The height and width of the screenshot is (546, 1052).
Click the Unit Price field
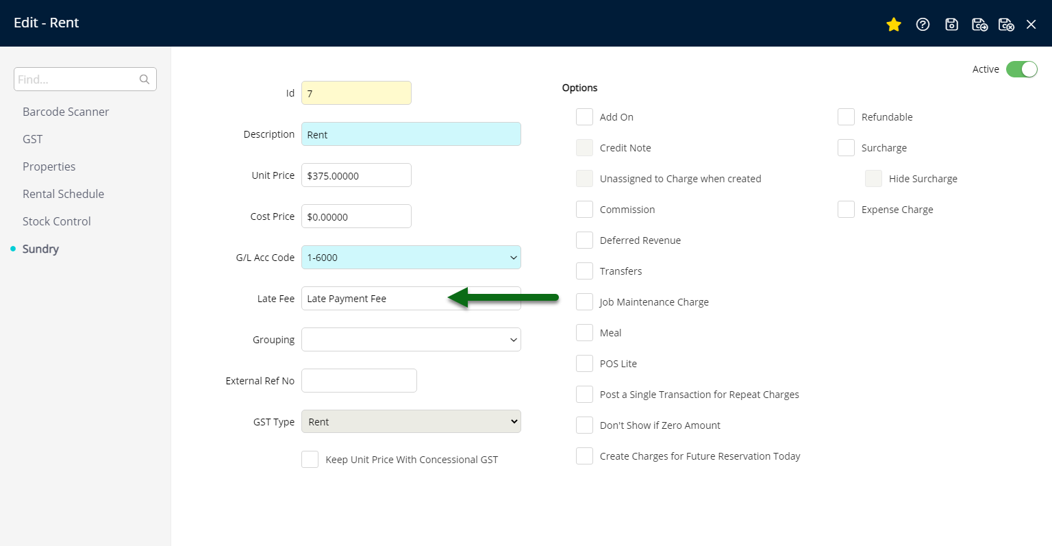click(356, 175)
